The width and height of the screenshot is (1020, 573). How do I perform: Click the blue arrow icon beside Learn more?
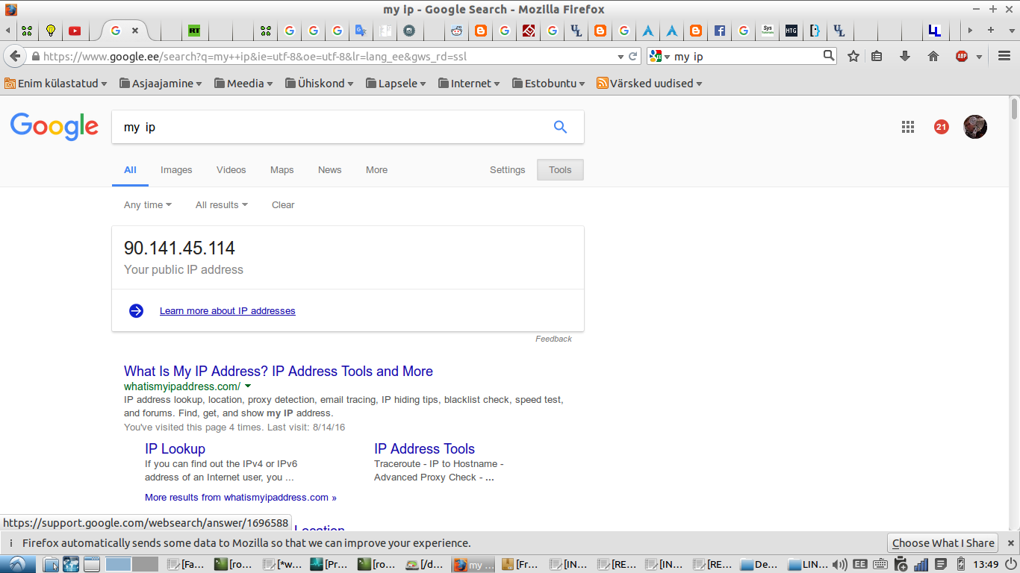tap(136, 310)
